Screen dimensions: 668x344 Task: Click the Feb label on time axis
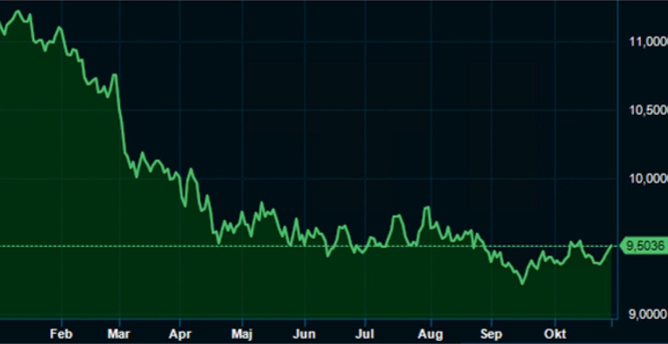pos(61,334)
